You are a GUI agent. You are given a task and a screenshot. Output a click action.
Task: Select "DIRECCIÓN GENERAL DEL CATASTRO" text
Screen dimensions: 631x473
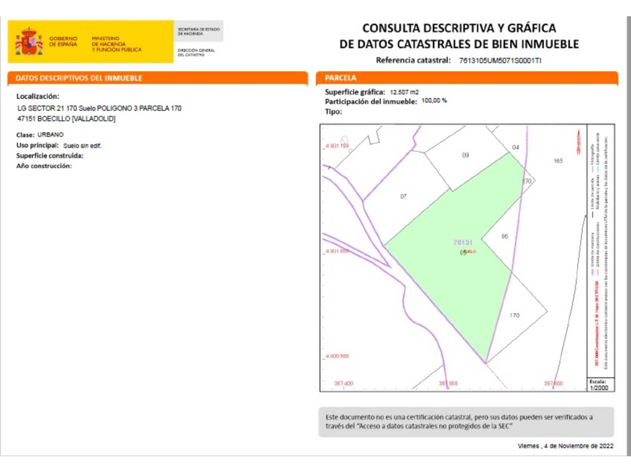coord(196,52)
